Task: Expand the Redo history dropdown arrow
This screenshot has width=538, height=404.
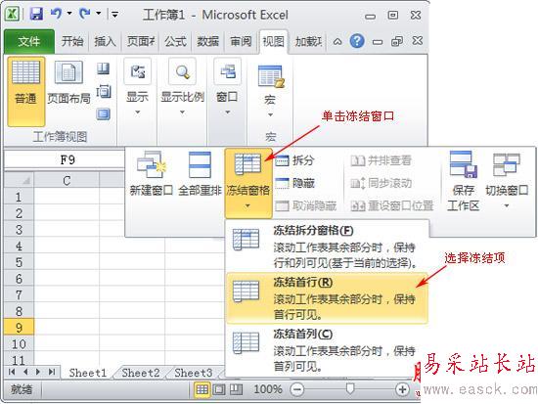Action: tap(99, 14)
